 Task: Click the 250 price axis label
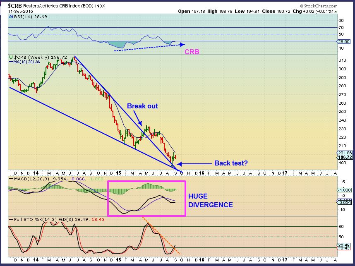tap(343, 112)
